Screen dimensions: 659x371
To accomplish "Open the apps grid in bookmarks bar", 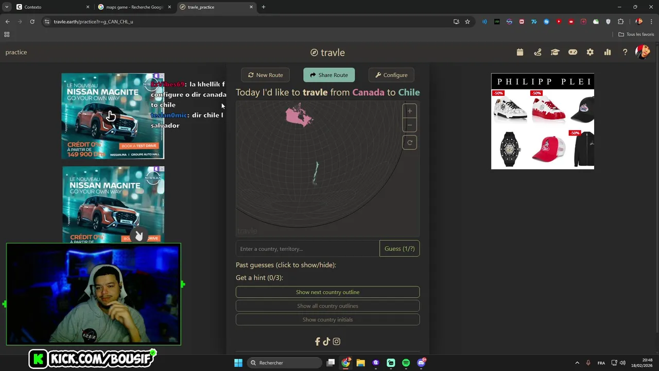I will [x=7, y=35].
